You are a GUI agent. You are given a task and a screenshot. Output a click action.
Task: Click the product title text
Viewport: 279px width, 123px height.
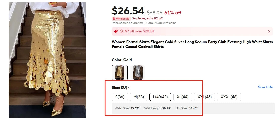point(192,44)
